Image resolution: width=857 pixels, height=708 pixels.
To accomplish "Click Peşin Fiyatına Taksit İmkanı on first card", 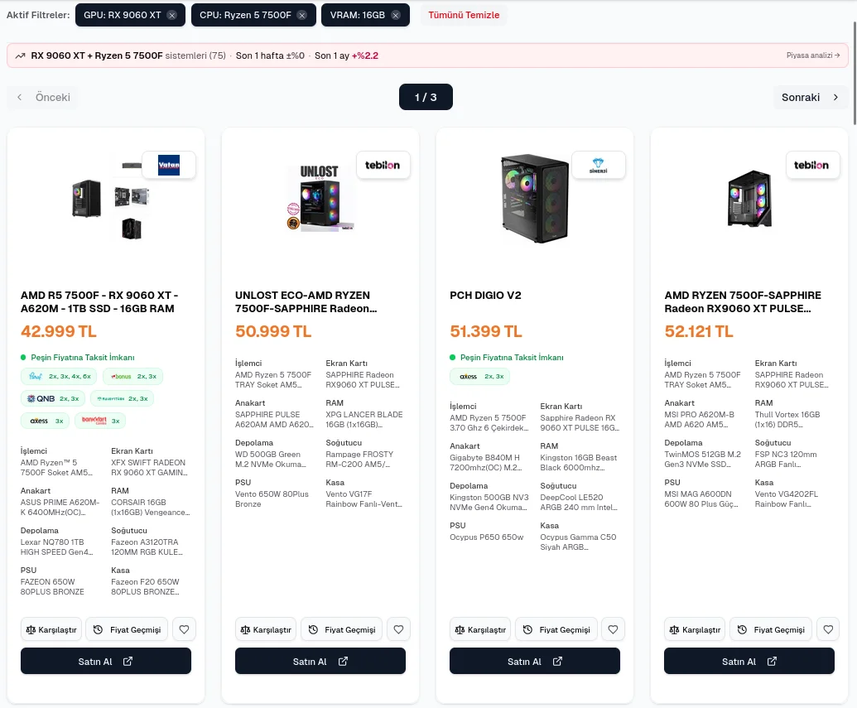I will [x=83, y=358].
